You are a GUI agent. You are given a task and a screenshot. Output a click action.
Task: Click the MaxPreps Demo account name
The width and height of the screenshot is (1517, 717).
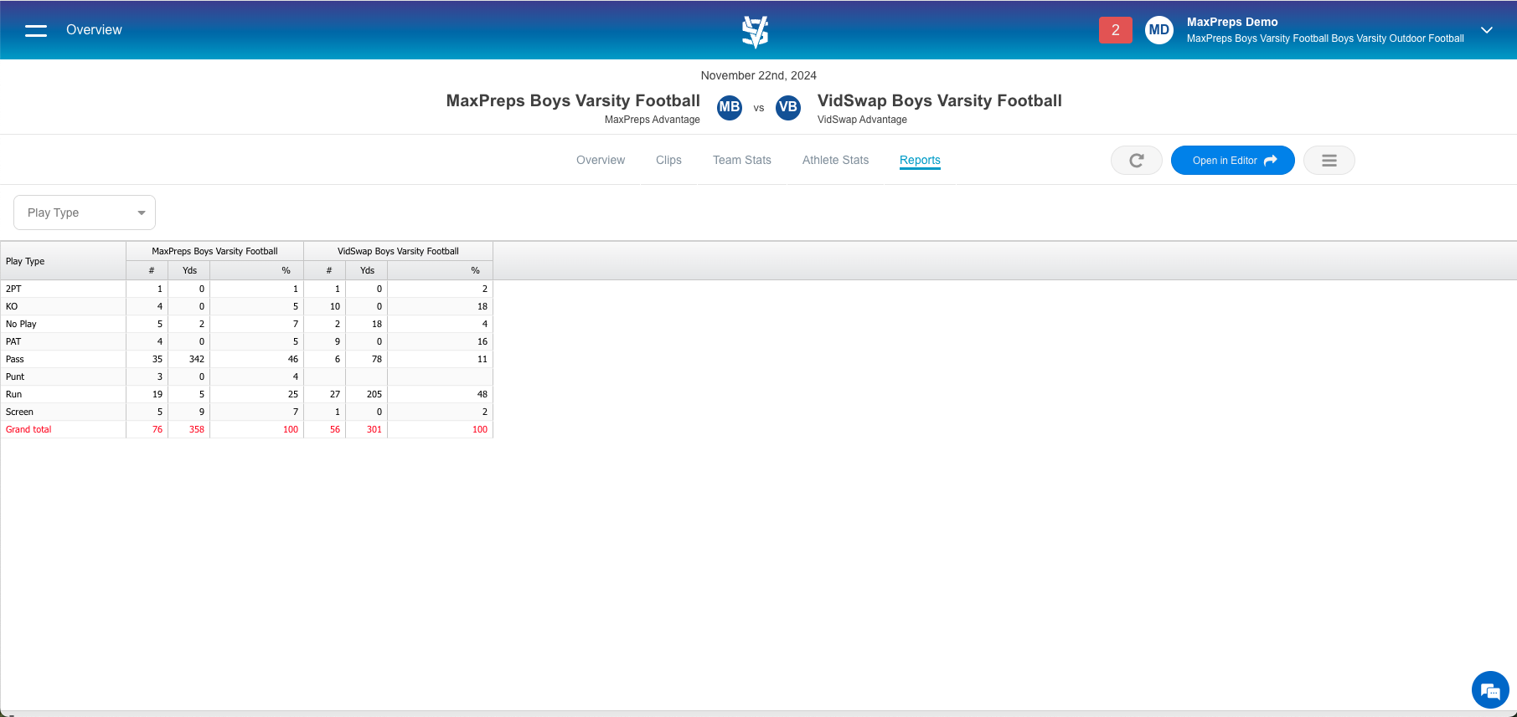[1232, 22]
